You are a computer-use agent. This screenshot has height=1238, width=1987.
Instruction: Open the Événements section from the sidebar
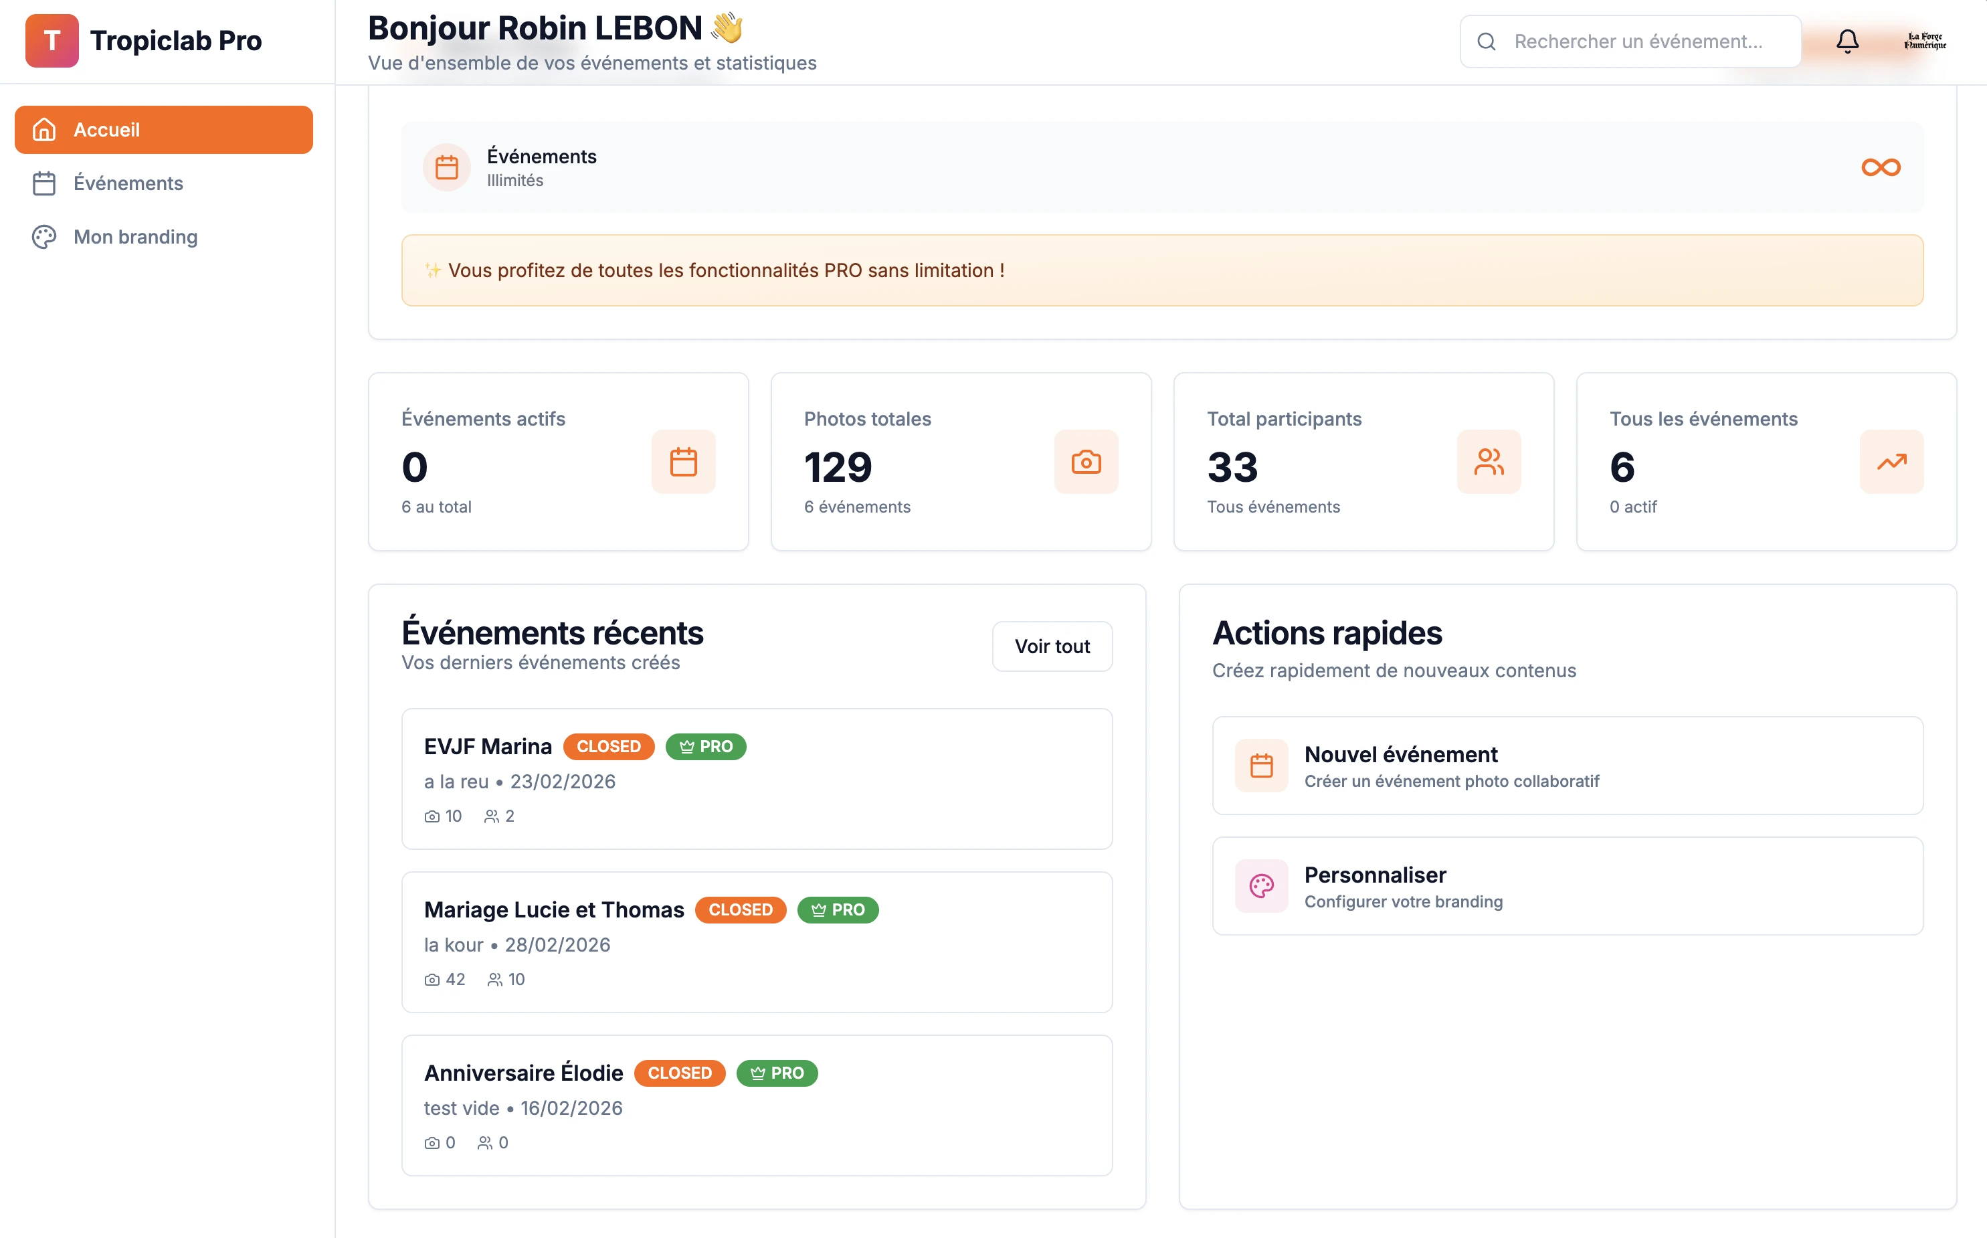(128, 183)
